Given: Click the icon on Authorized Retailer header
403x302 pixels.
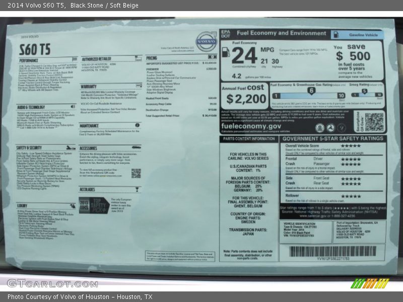Looking at the screenshot, I should pyautogui.click(x=138, y=58).
